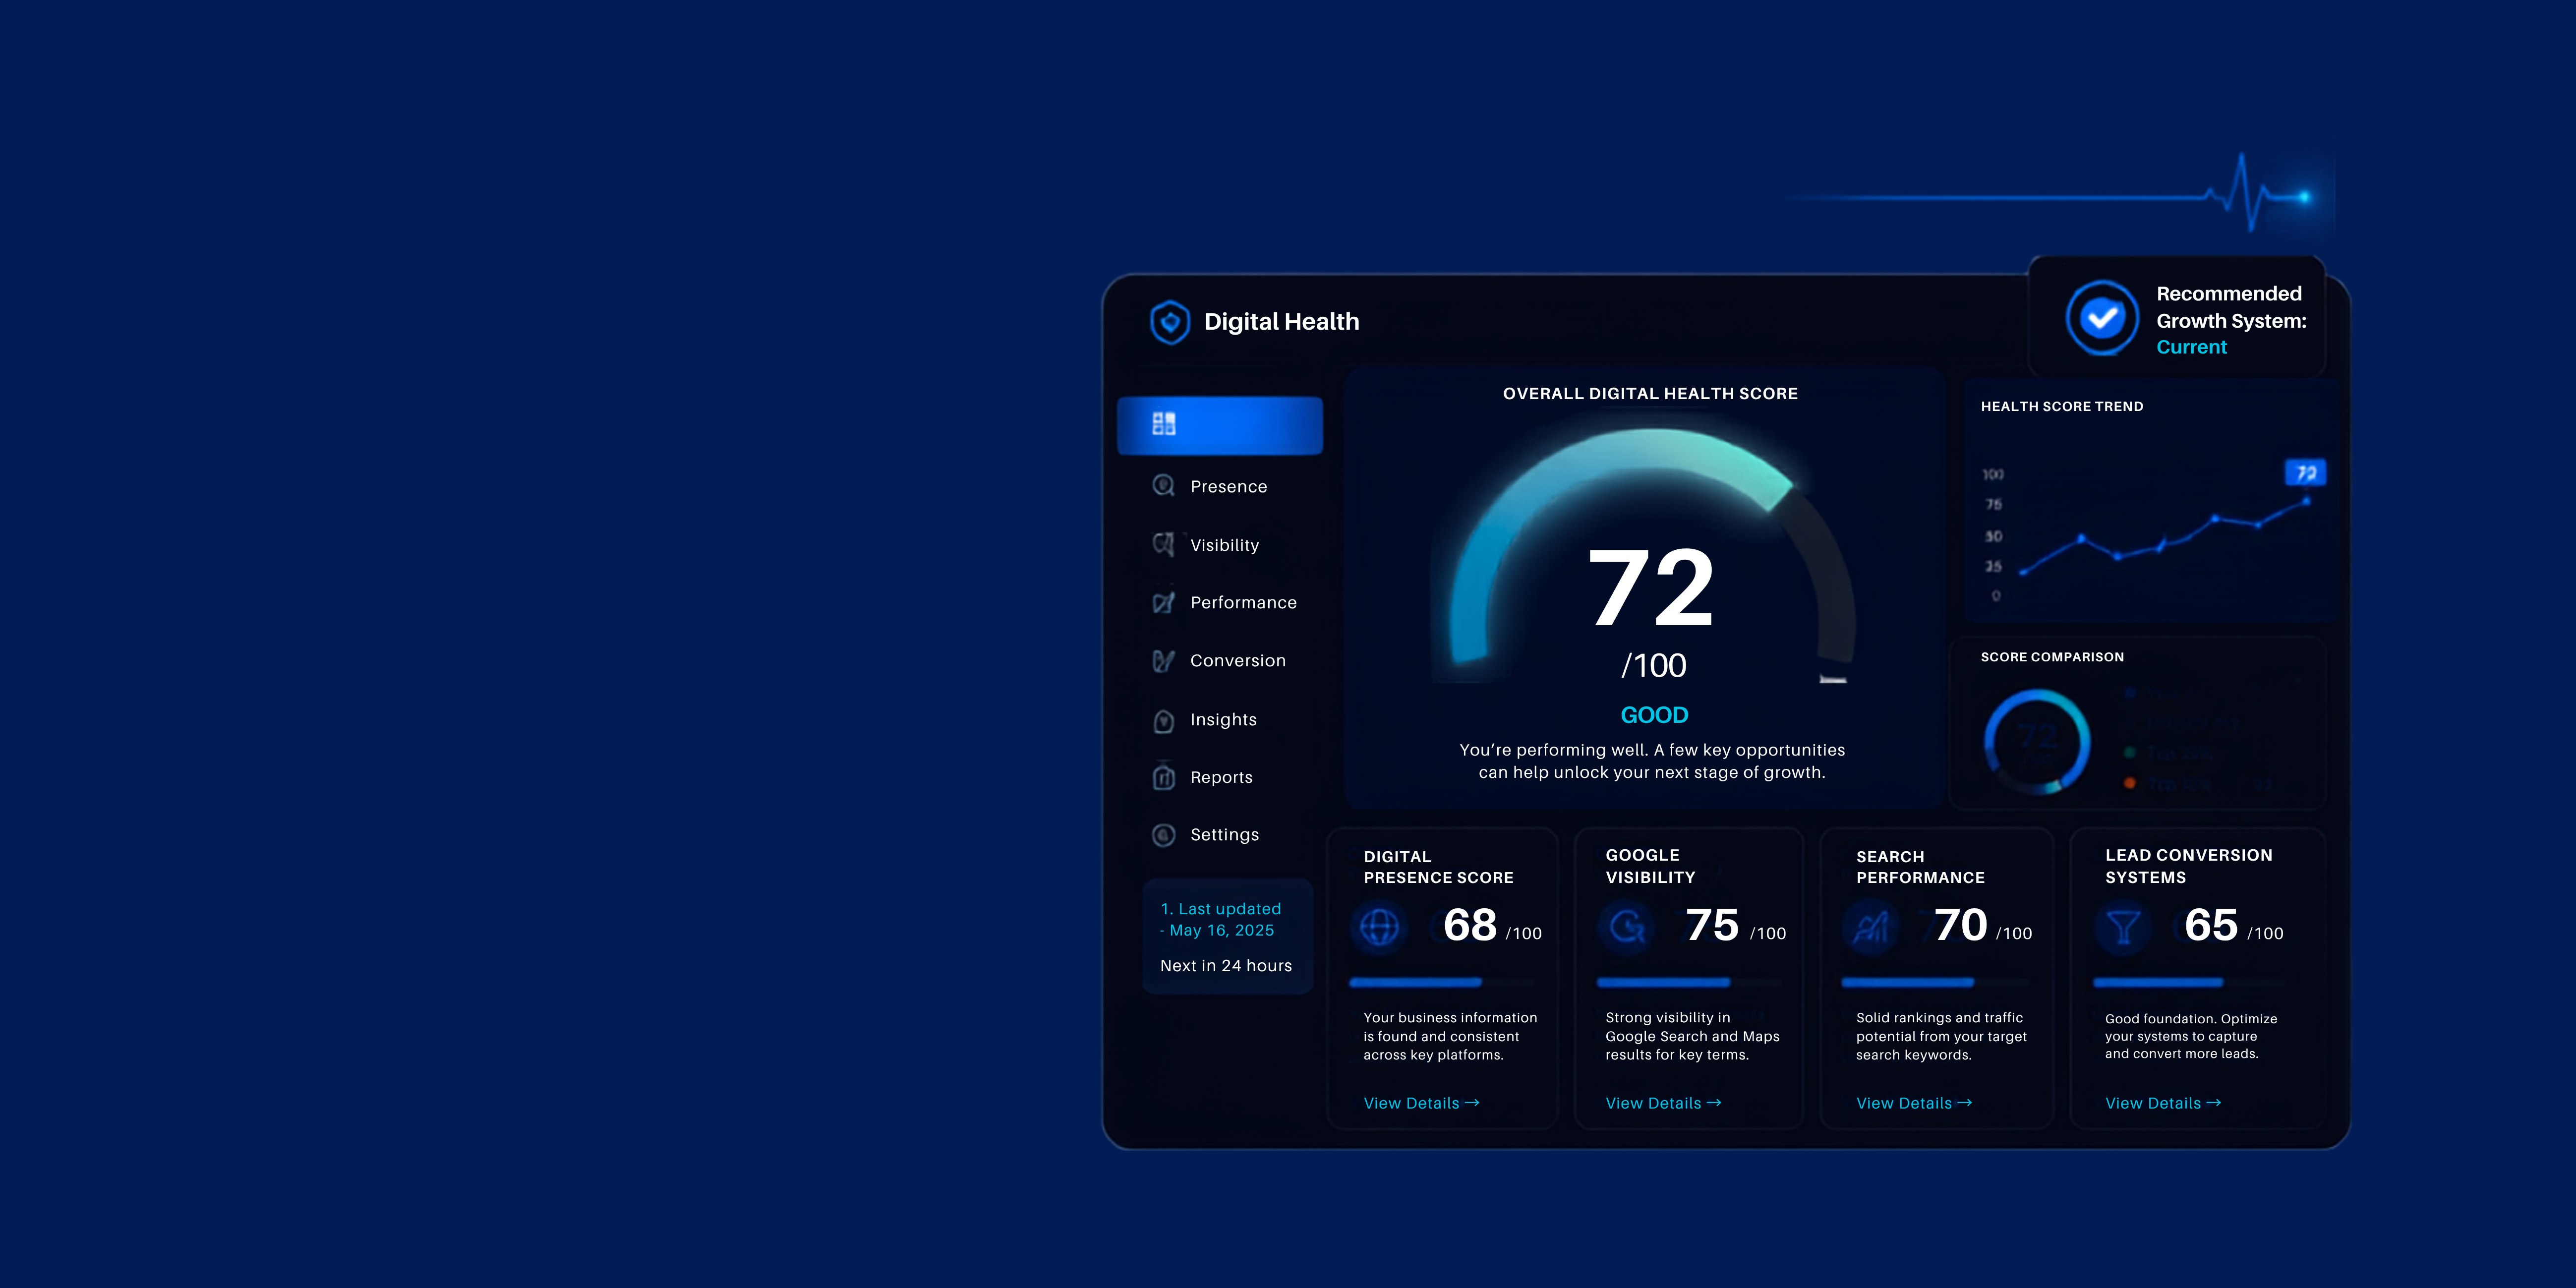Click the Current growth system link

pos(2191,347)
